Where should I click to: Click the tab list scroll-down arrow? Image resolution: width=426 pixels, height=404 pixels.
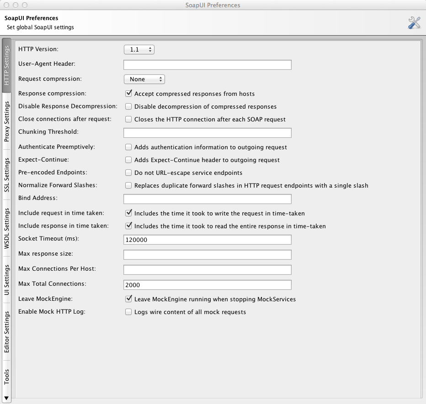(6, 398)
